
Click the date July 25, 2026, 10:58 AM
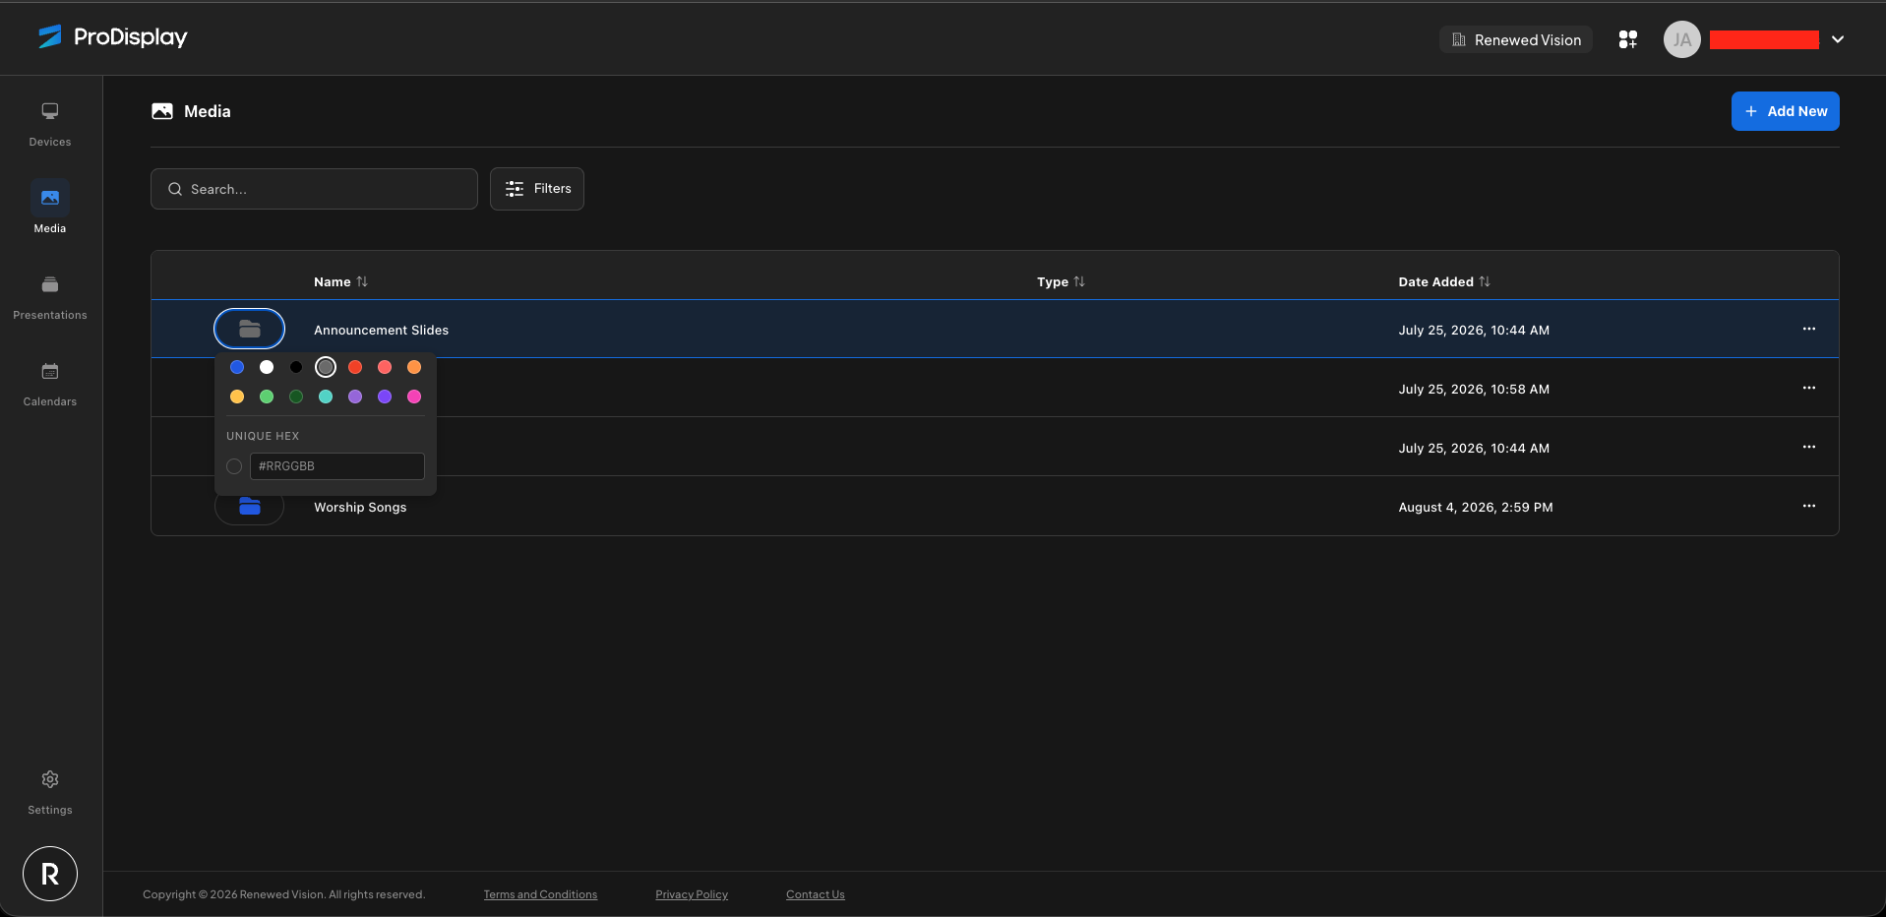[x=1474, y=389]
